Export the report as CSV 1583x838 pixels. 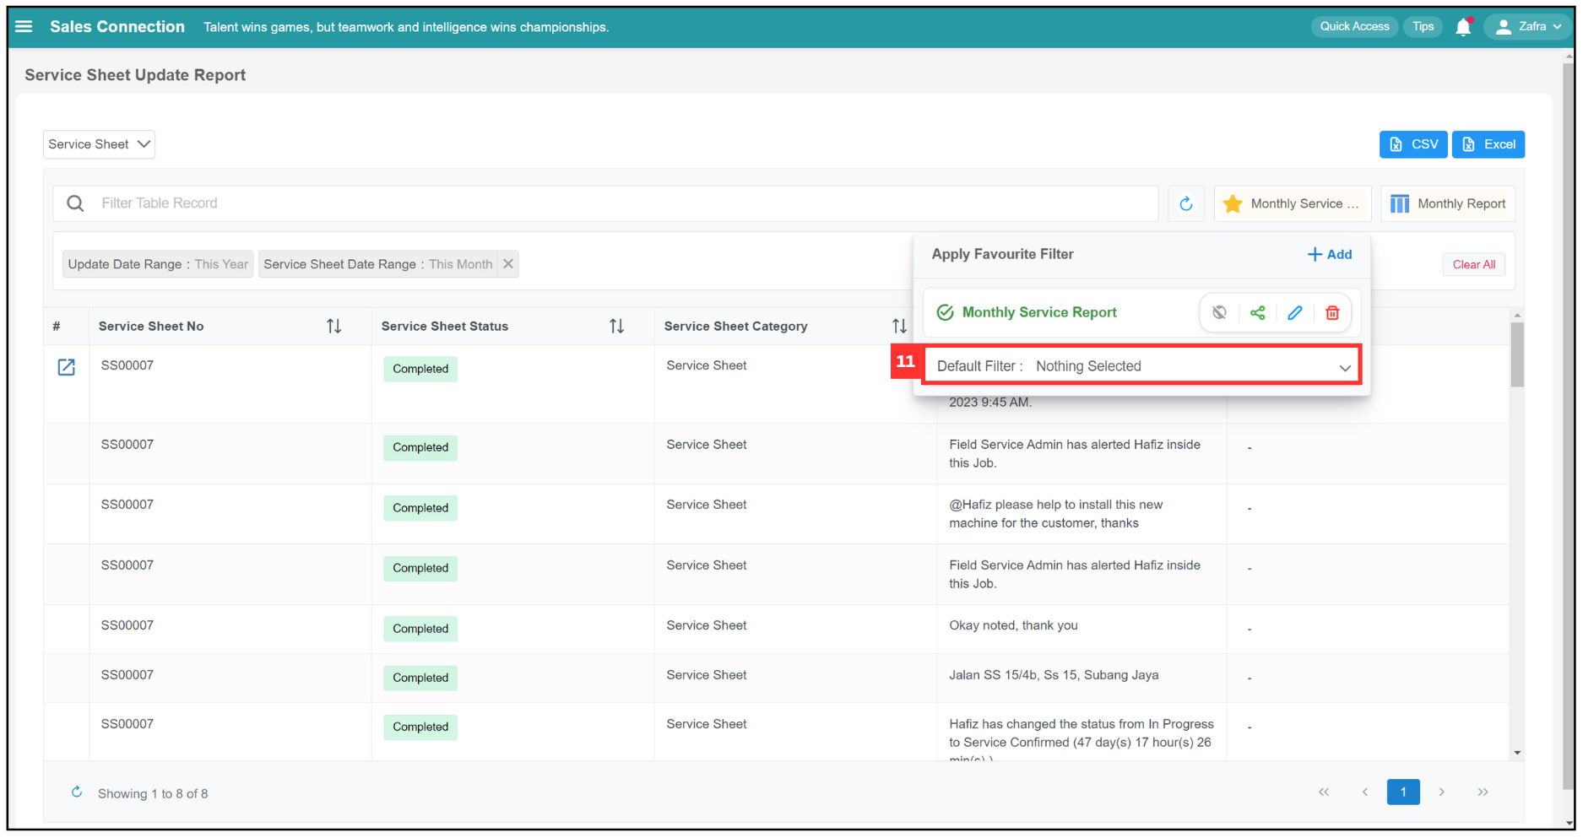(1413, 144)
